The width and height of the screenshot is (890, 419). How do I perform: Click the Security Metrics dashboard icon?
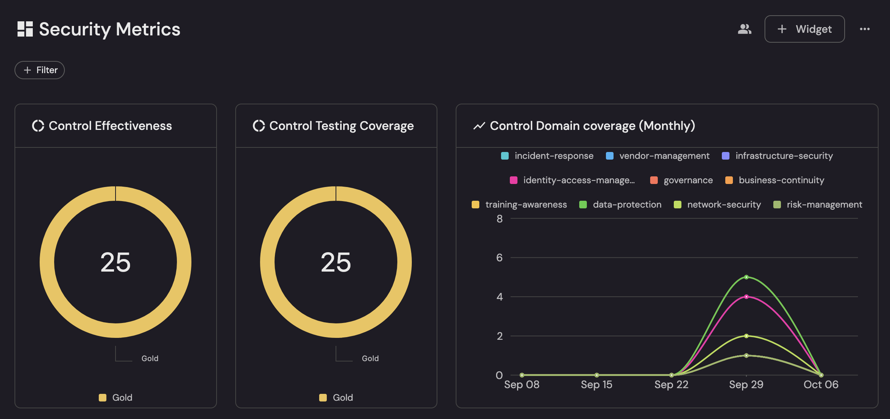point(25,29)
